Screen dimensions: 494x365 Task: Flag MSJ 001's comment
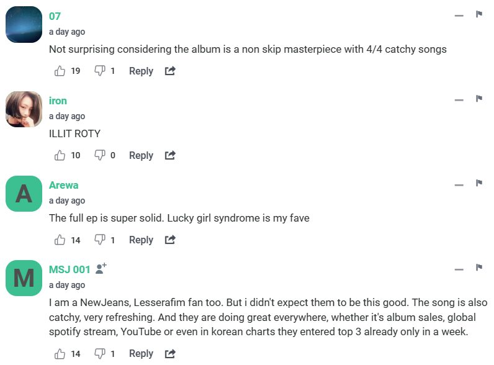[x=479, y=268]
